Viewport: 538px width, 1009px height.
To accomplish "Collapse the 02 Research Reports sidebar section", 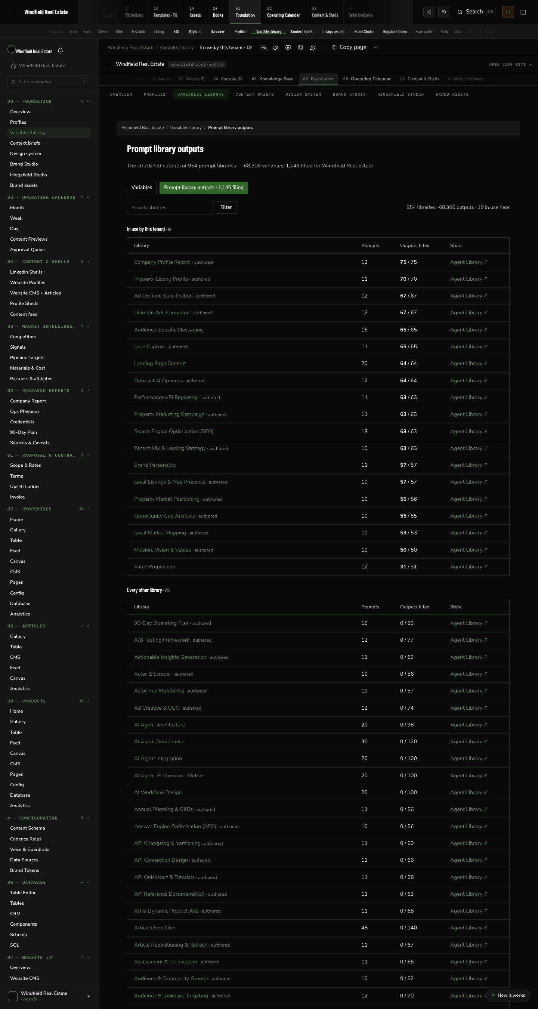I will [89, 391].
